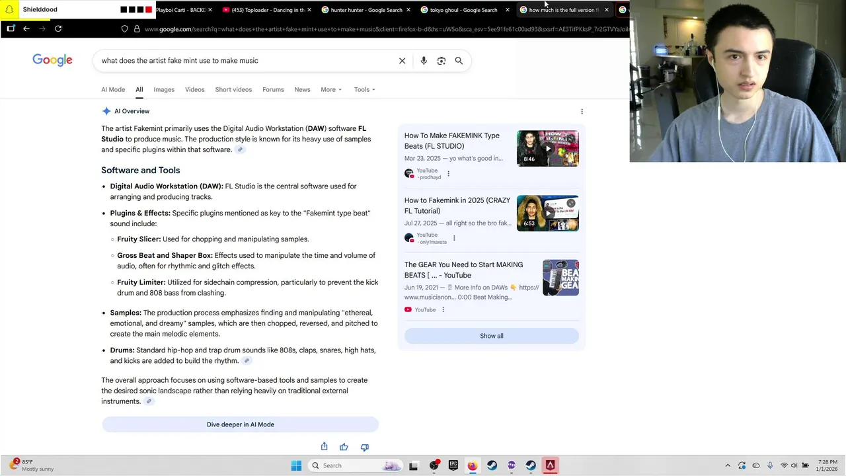Open options for prodhayd video result

448,174
